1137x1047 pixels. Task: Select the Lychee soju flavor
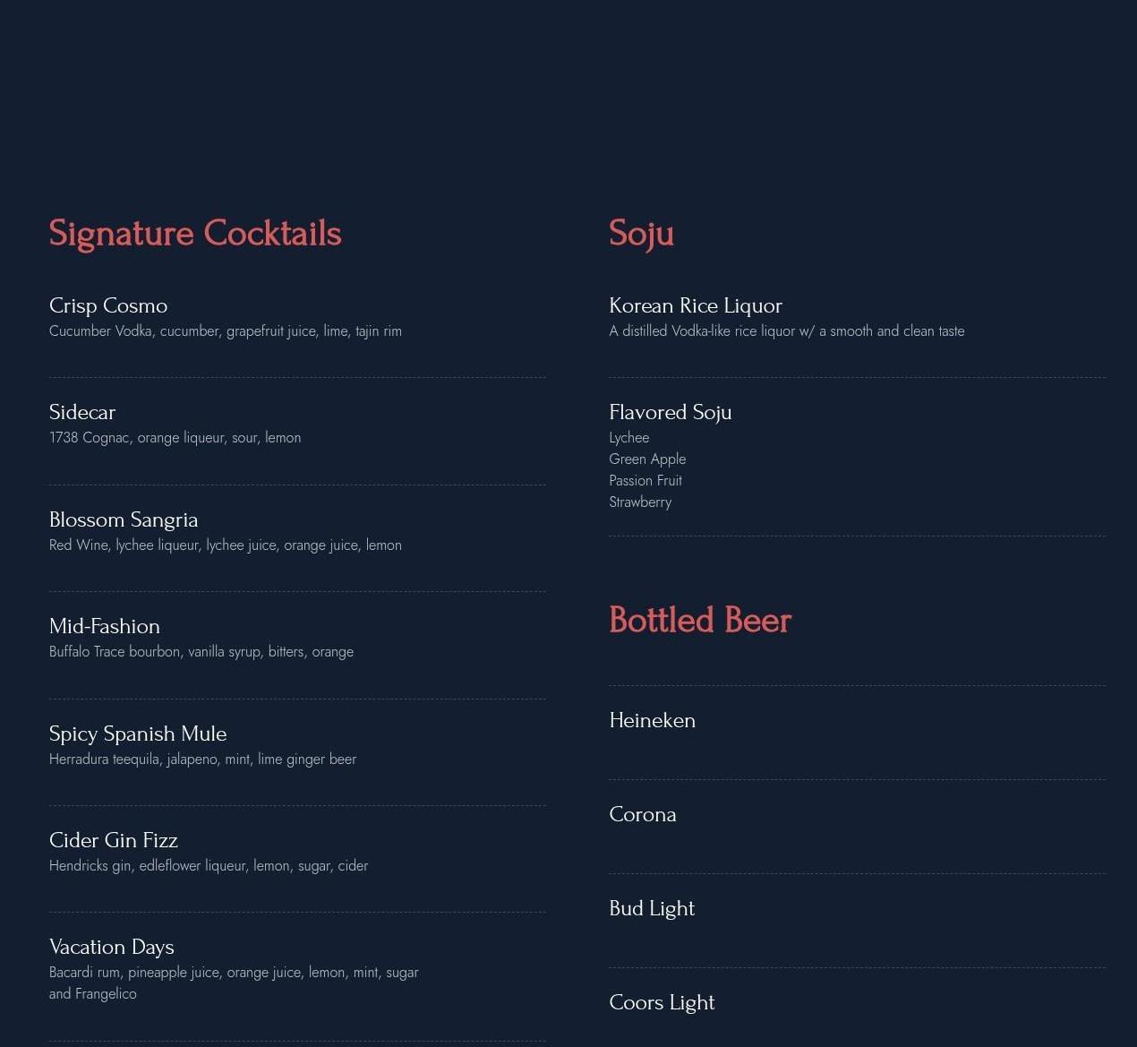629,438
